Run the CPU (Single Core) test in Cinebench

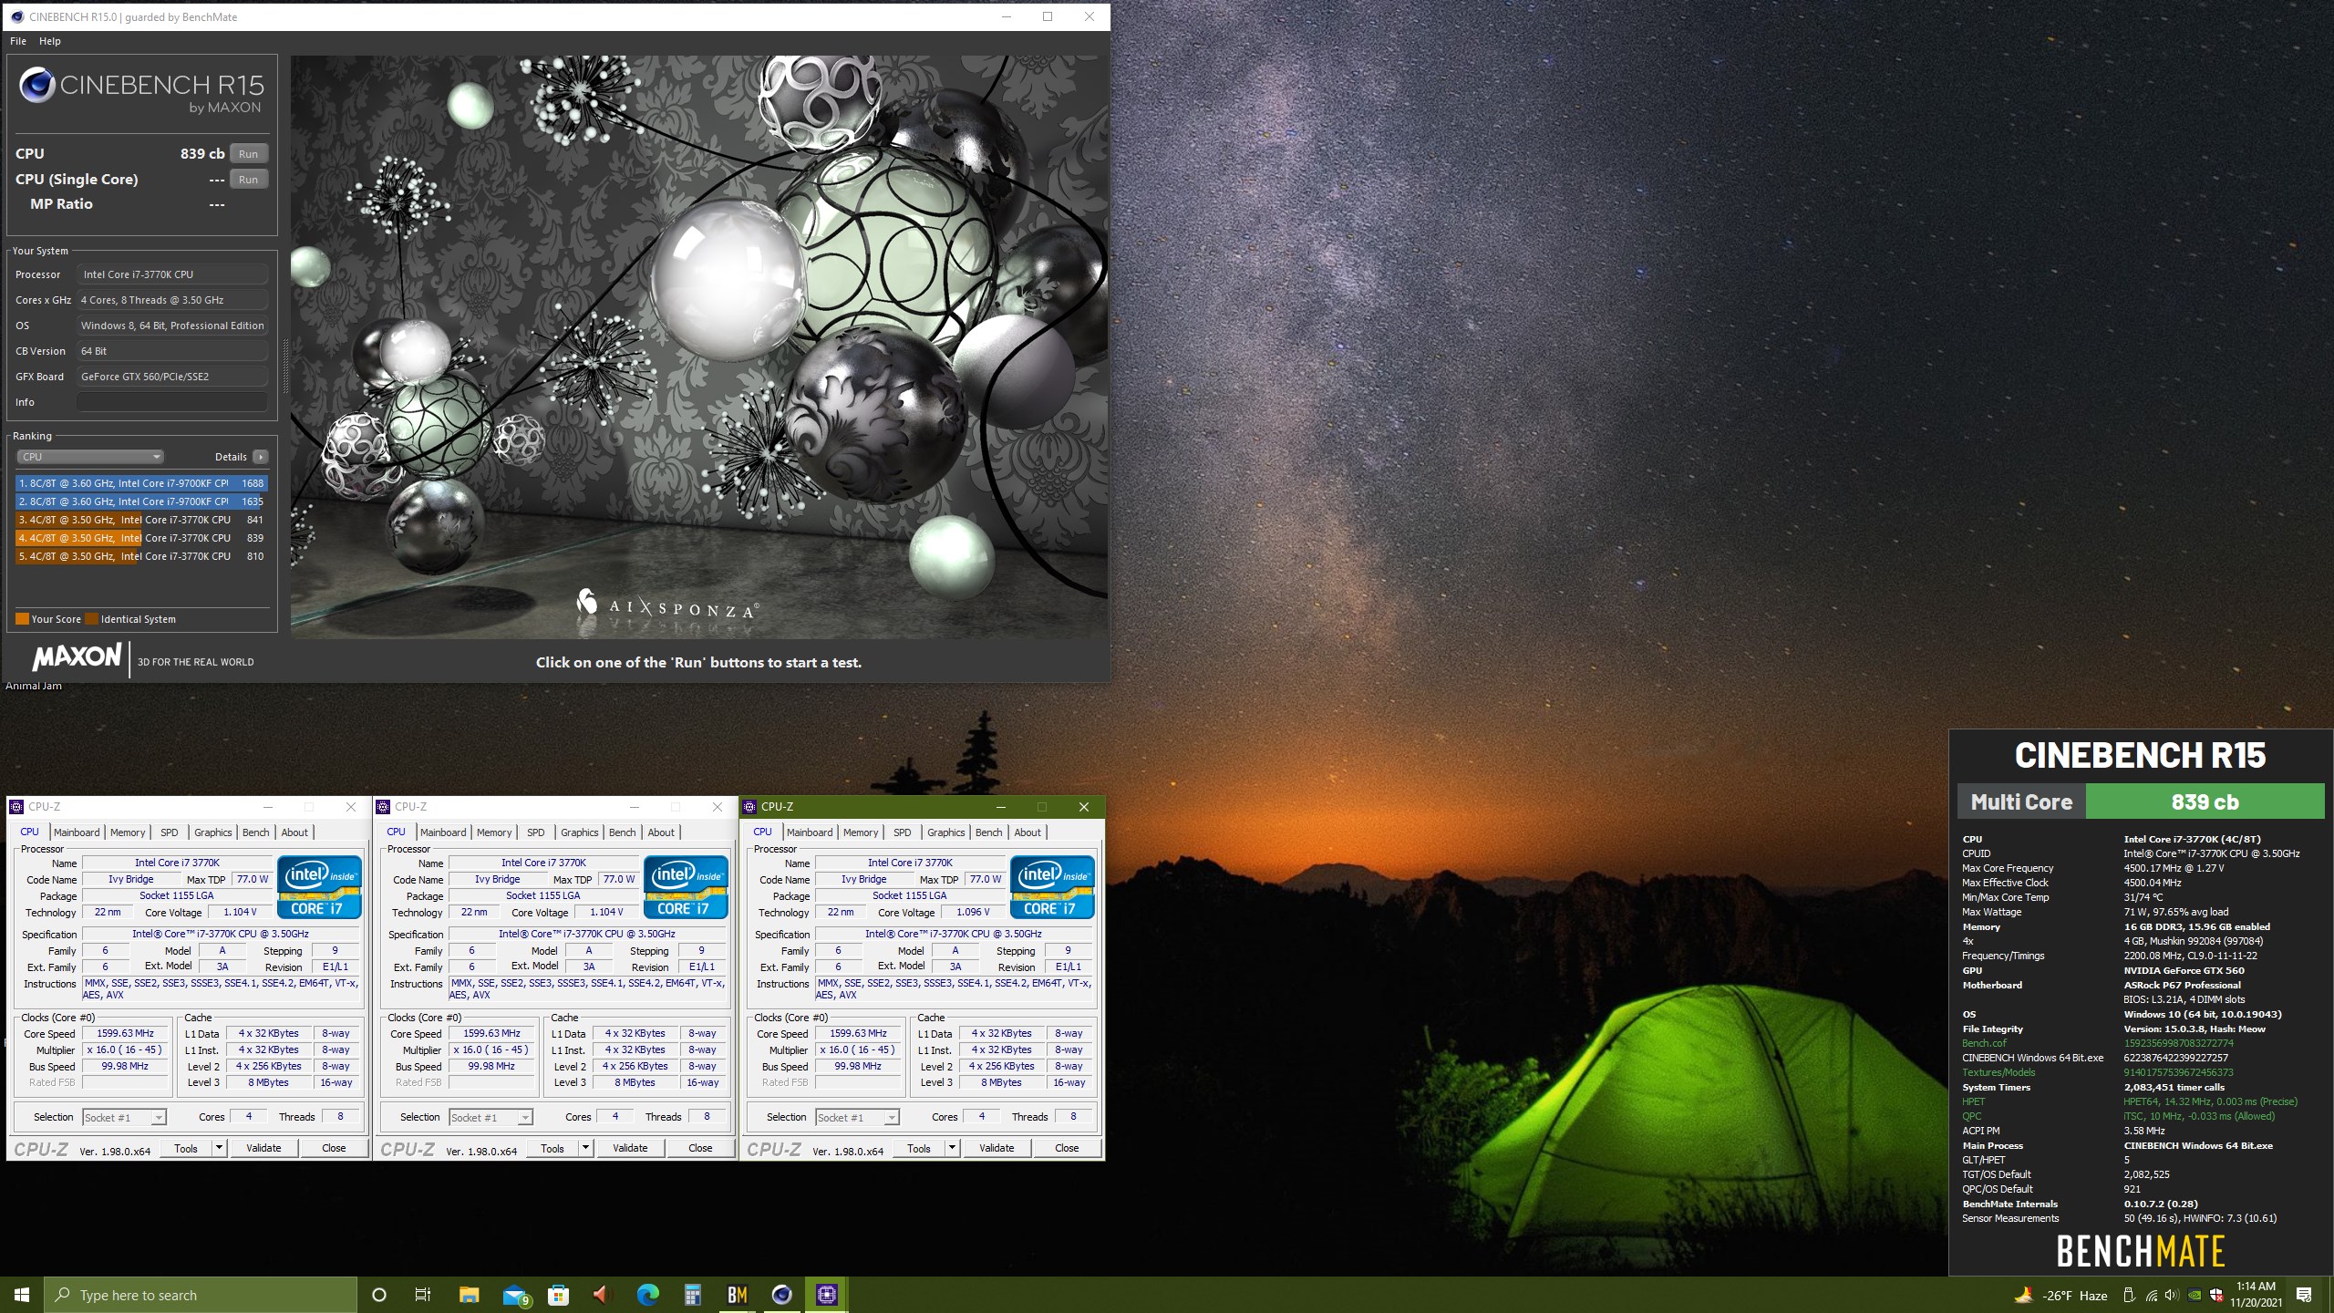(249, 180)
